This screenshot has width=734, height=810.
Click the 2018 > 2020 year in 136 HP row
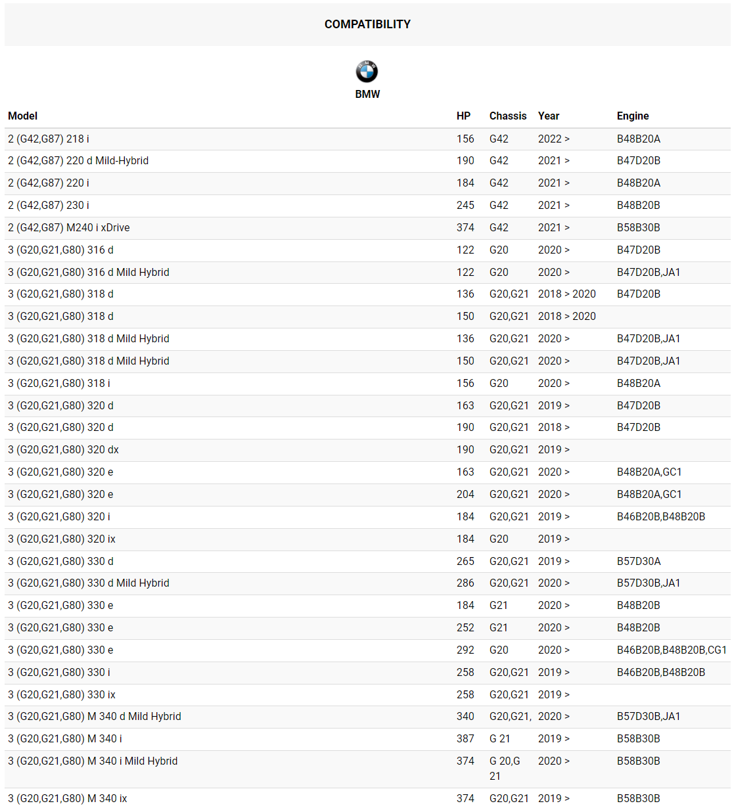click(x=567, y=294)
